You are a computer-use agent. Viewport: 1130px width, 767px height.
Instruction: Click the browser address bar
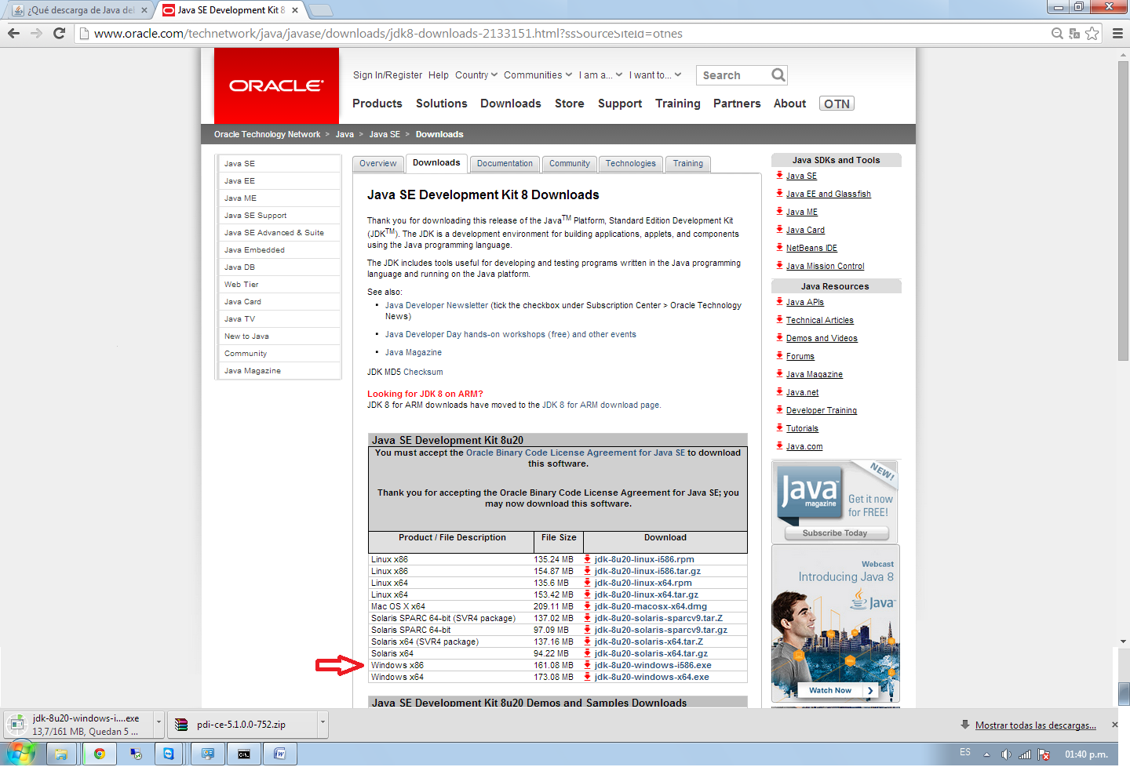pyautogui.click(x=565, y=33)
